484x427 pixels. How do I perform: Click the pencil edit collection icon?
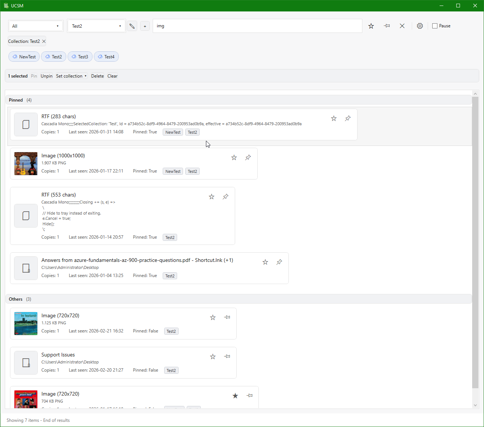click(x=132, y=26)
